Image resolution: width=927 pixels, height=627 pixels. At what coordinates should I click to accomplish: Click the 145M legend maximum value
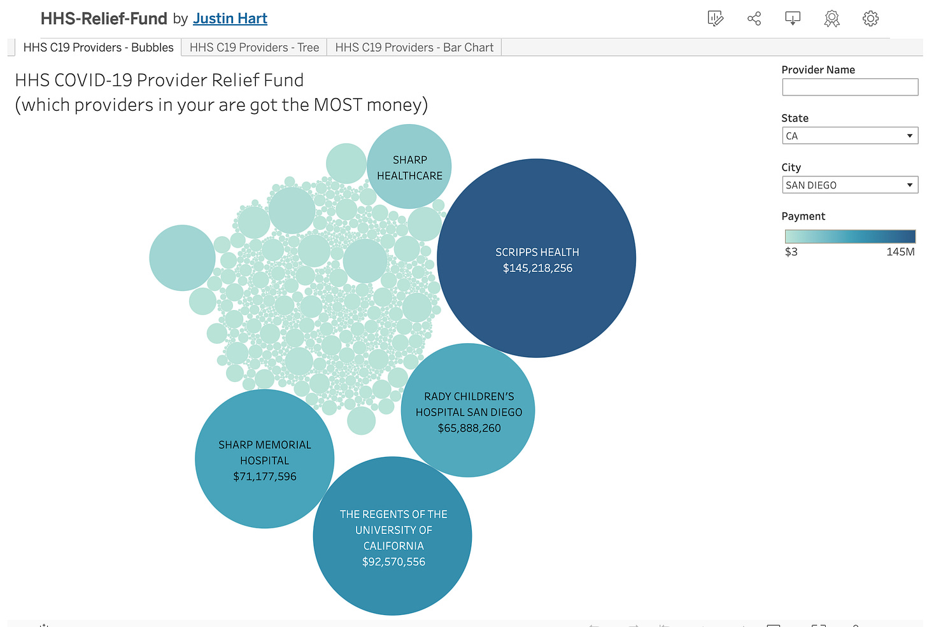(900, 251)
